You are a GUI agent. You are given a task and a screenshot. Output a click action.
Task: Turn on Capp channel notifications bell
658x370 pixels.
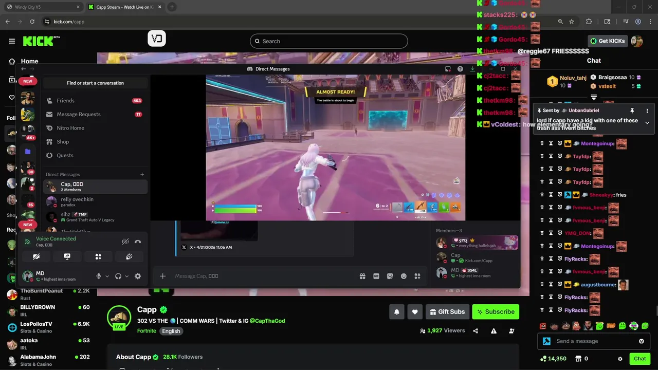[x=397, y=311]
